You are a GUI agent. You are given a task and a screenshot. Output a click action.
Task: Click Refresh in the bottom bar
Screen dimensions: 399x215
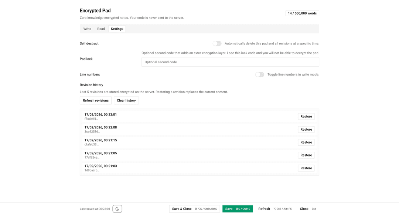[264, 209]
